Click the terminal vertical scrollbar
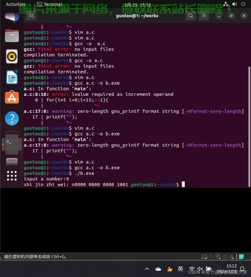This screenshot has width=251, height=277. point(249,126)
